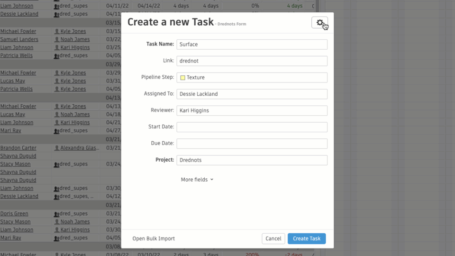Viewport: 455px width, 256px height.
Task: Focus the Task Name field
Action: (252, 45)
